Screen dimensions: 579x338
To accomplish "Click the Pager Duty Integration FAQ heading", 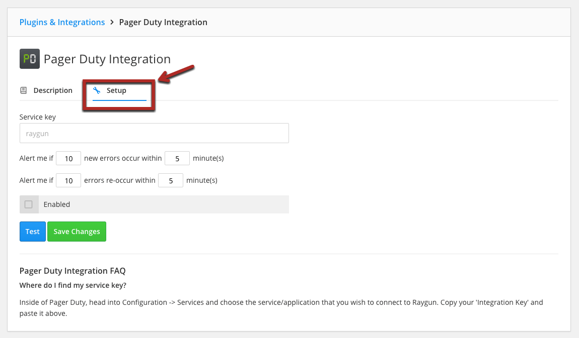I will [72, 270].
